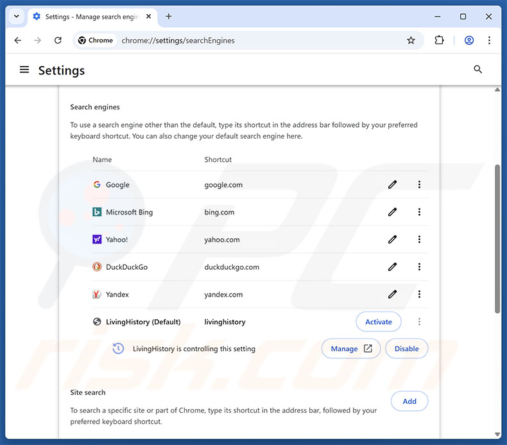The image size is (507, 445).
Task: Click the Shortcut column header
Action: pyautogui.click(x=218, y=159)
